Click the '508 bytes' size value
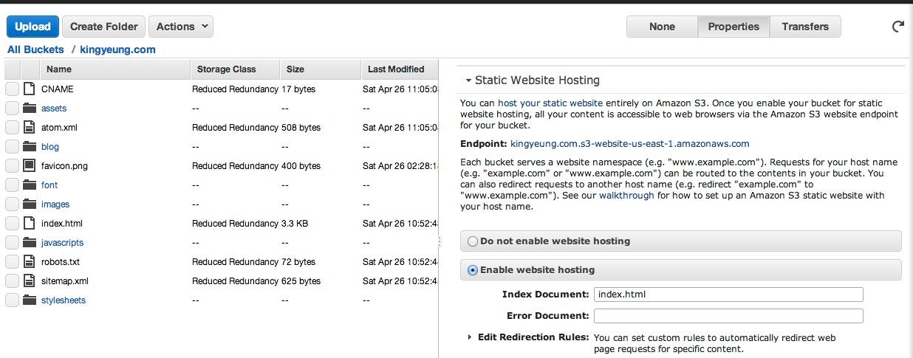Image resolution: width=913 pixels, height=358 pixels. (x=301, y=128)
